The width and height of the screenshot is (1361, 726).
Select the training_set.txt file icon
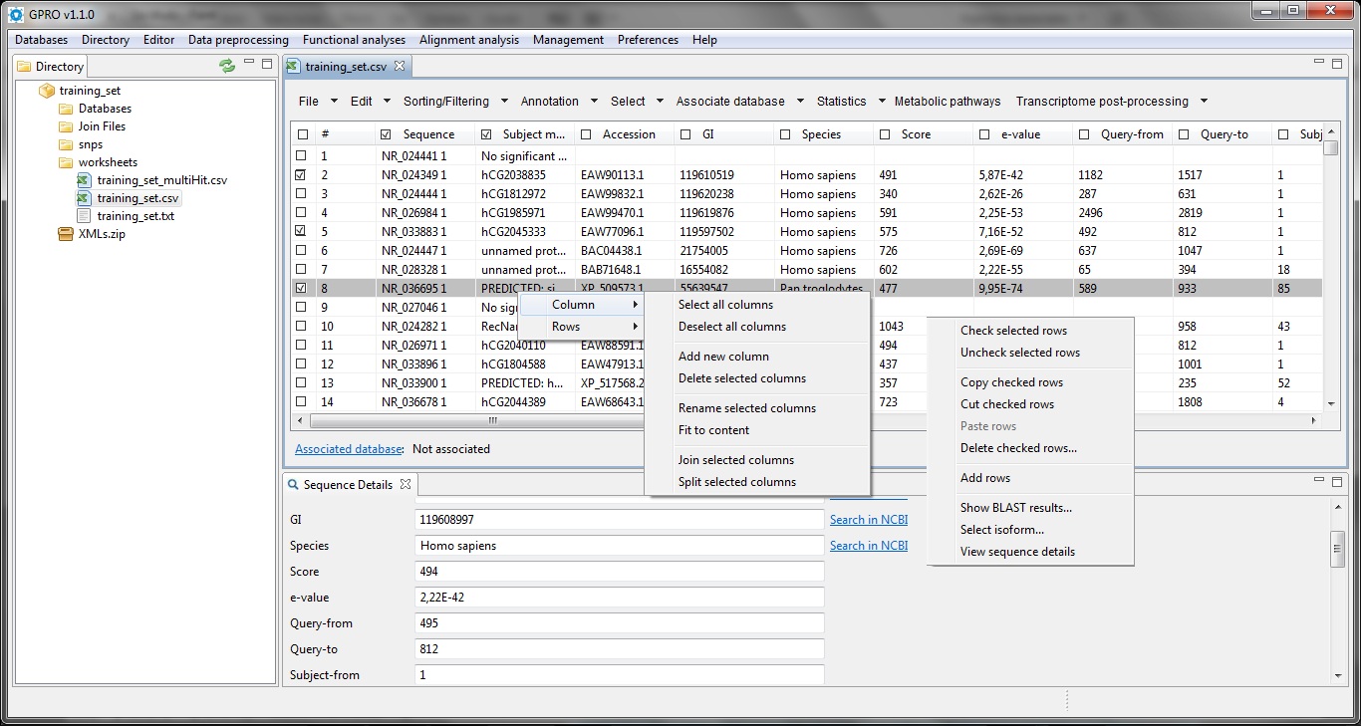(85, 216)
